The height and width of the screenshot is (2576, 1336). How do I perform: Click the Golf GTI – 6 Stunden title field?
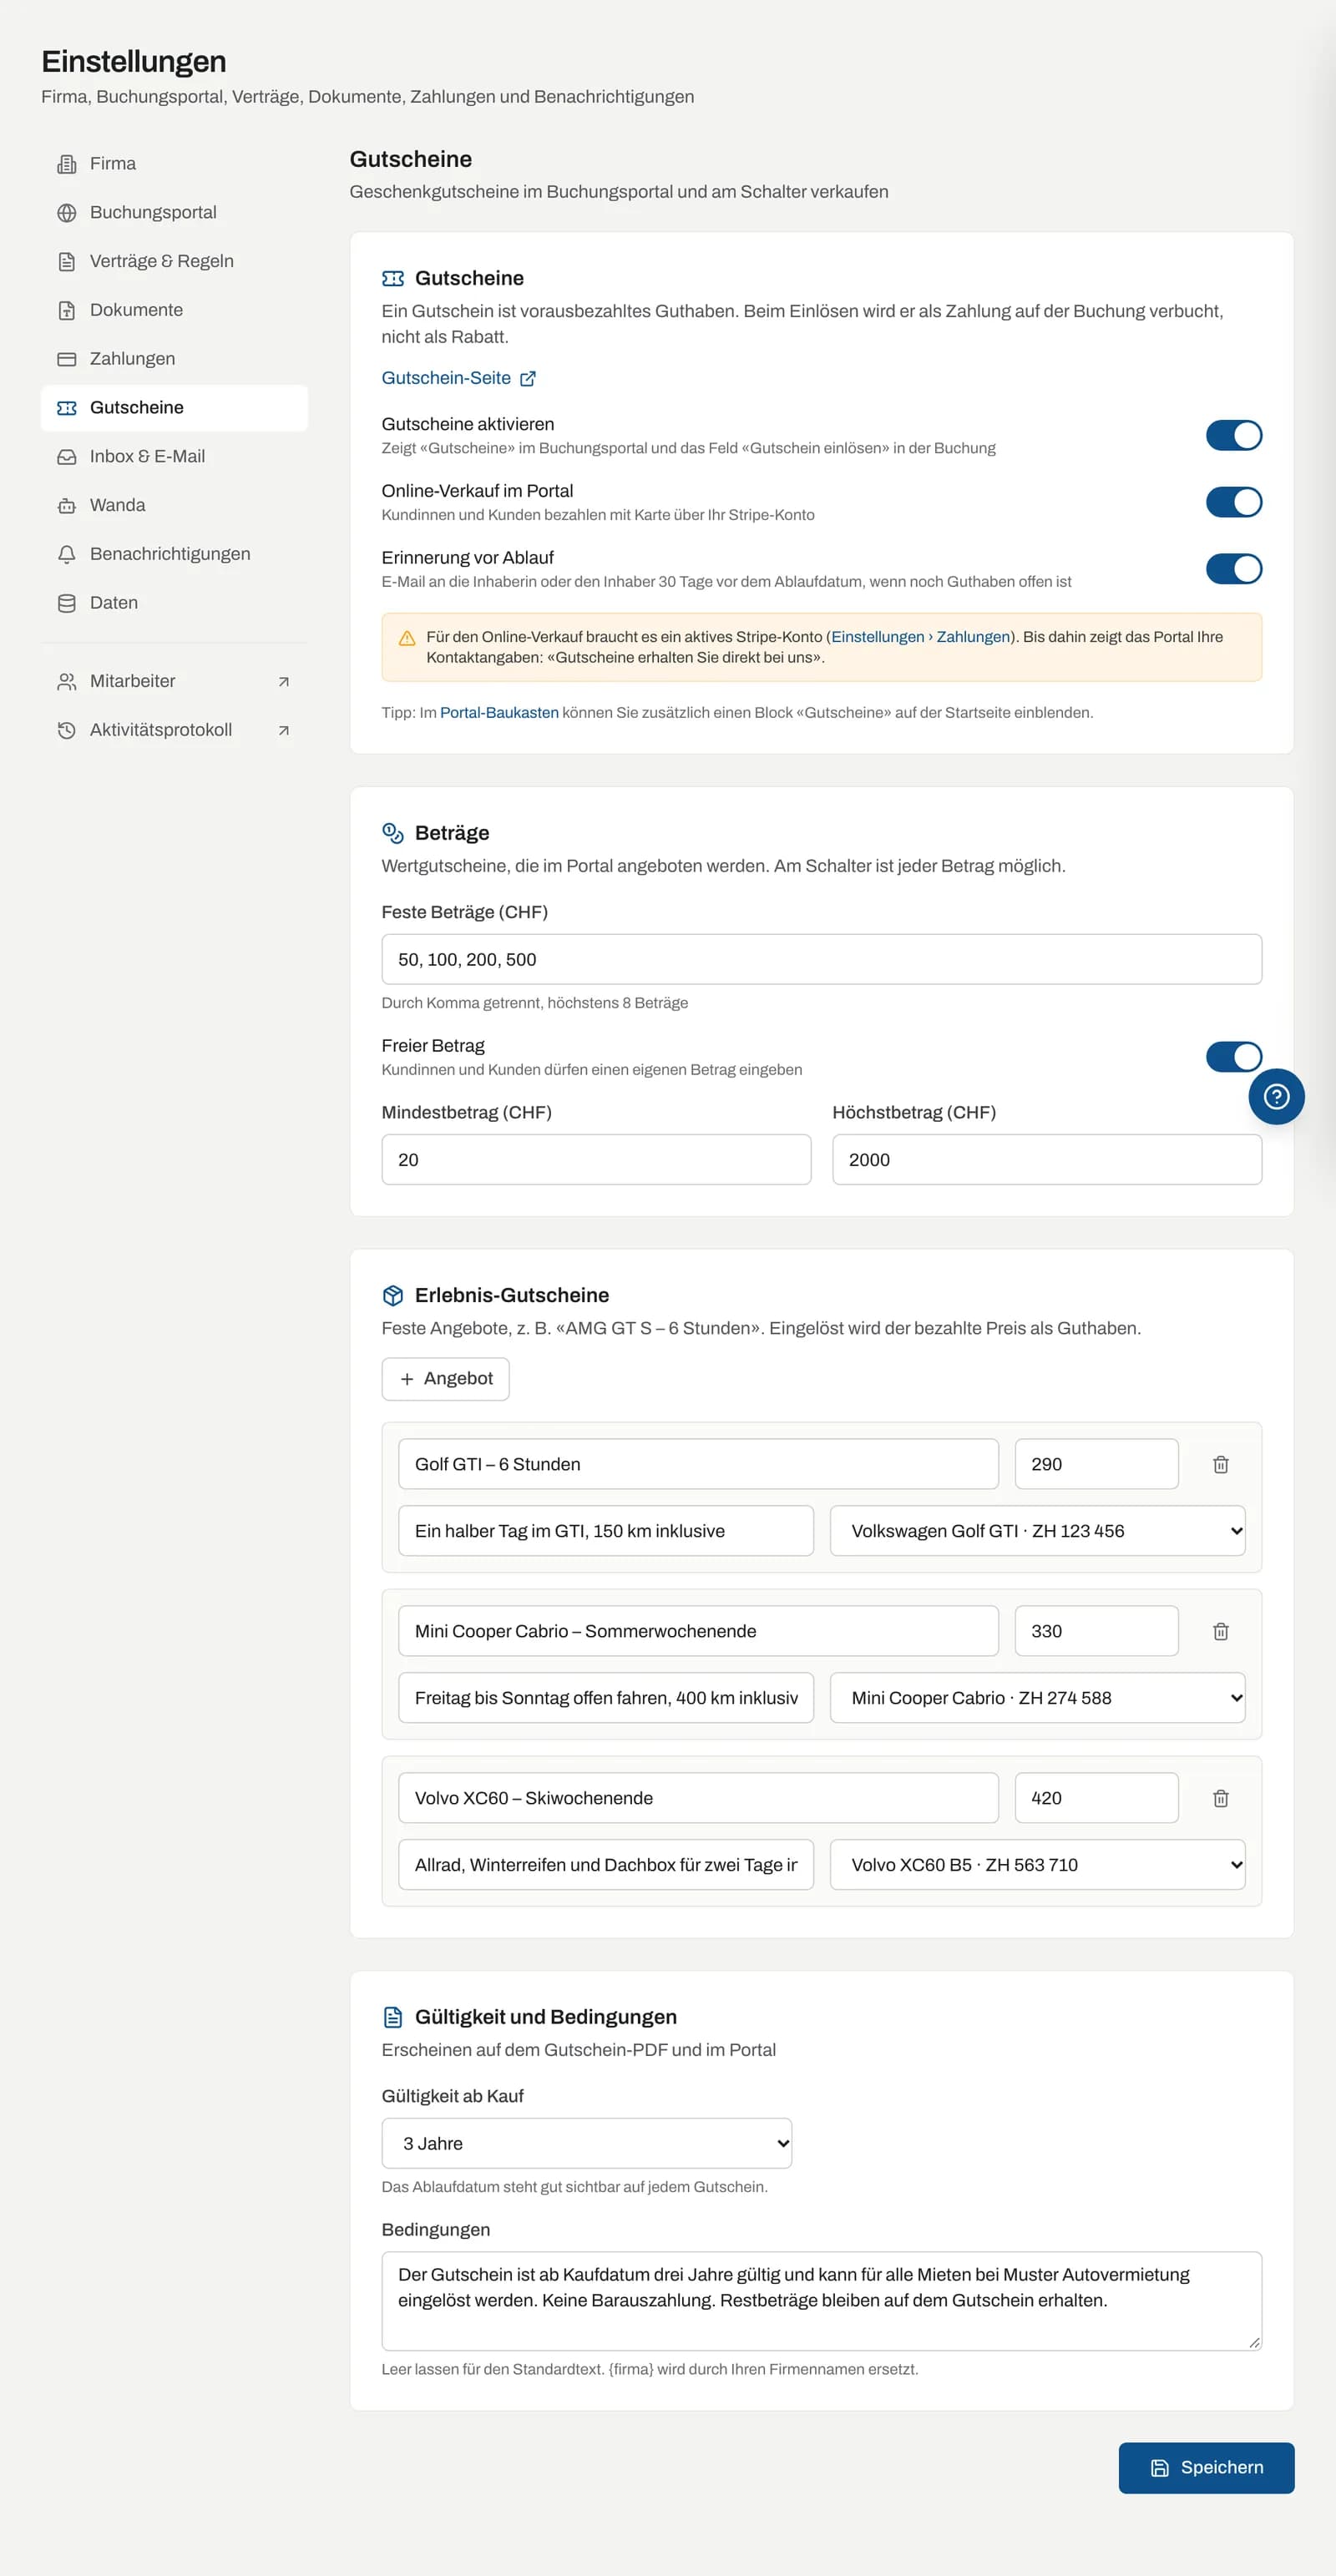[698, 1464]
